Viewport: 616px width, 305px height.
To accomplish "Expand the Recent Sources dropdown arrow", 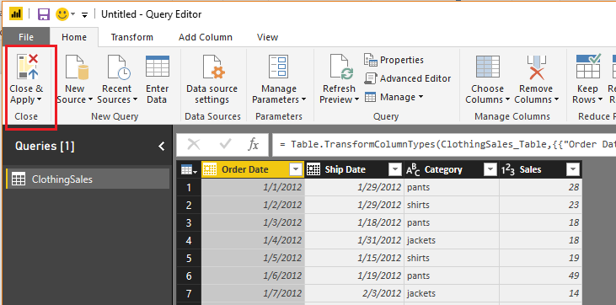I will pos(135,99).
